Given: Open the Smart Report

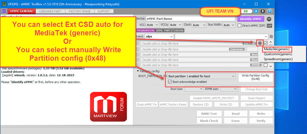Looking at the screenshot, I should pyautogui.click(x=256, y=98).
